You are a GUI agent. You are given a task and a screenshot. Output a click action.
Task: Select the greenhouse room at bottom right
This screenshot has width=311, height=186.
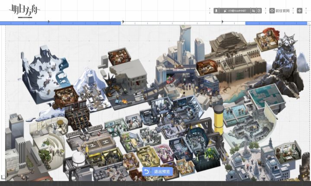tap(288, 152)
